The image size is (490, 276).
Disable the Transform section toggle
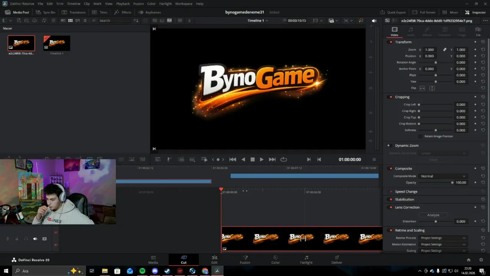coord(390,42)
